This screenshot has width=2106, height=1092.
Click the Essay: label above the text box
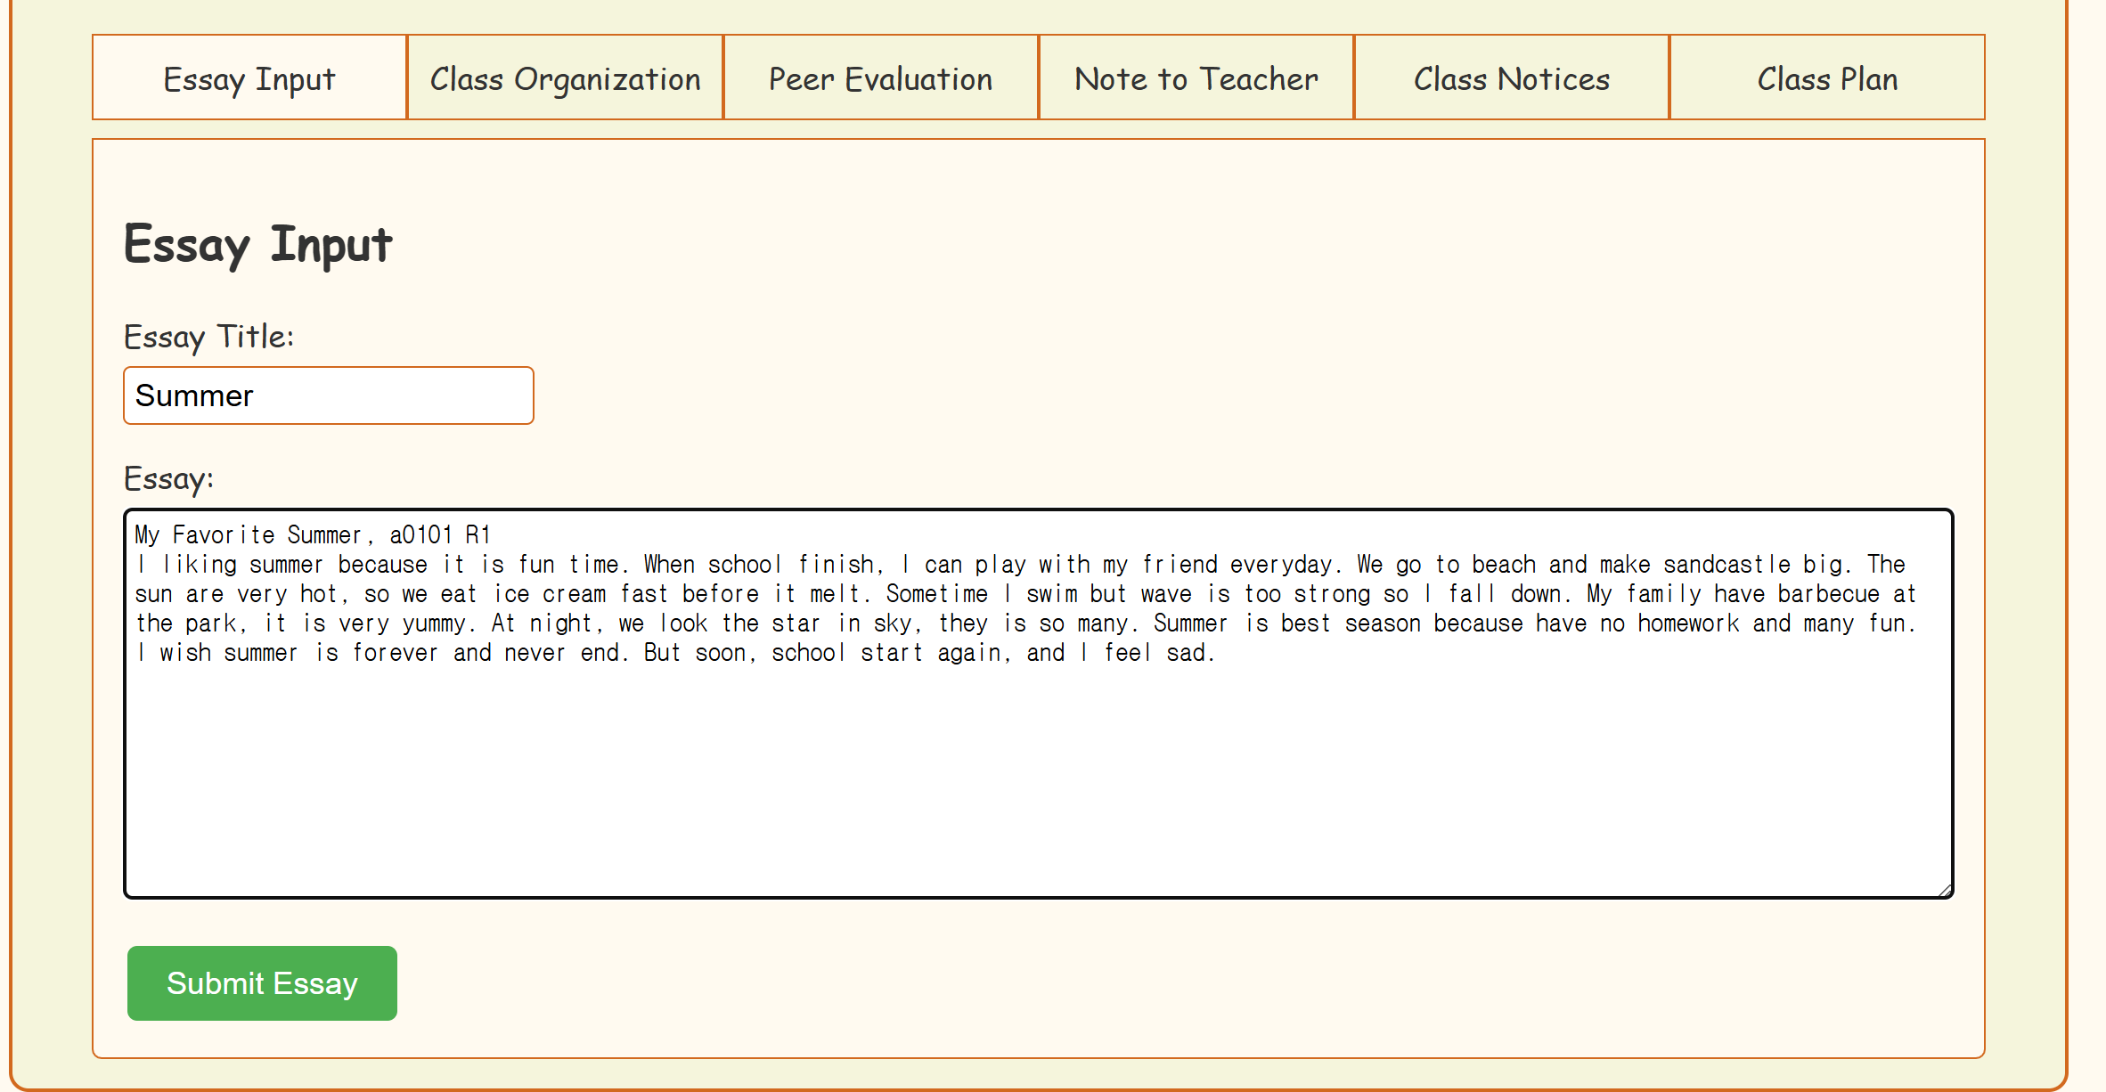[168, 478]
